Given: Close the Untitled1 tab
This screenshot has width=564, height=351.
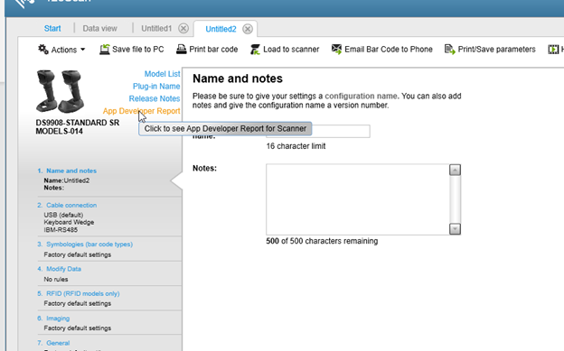Looking at the screenshot, I should [183, 28].
